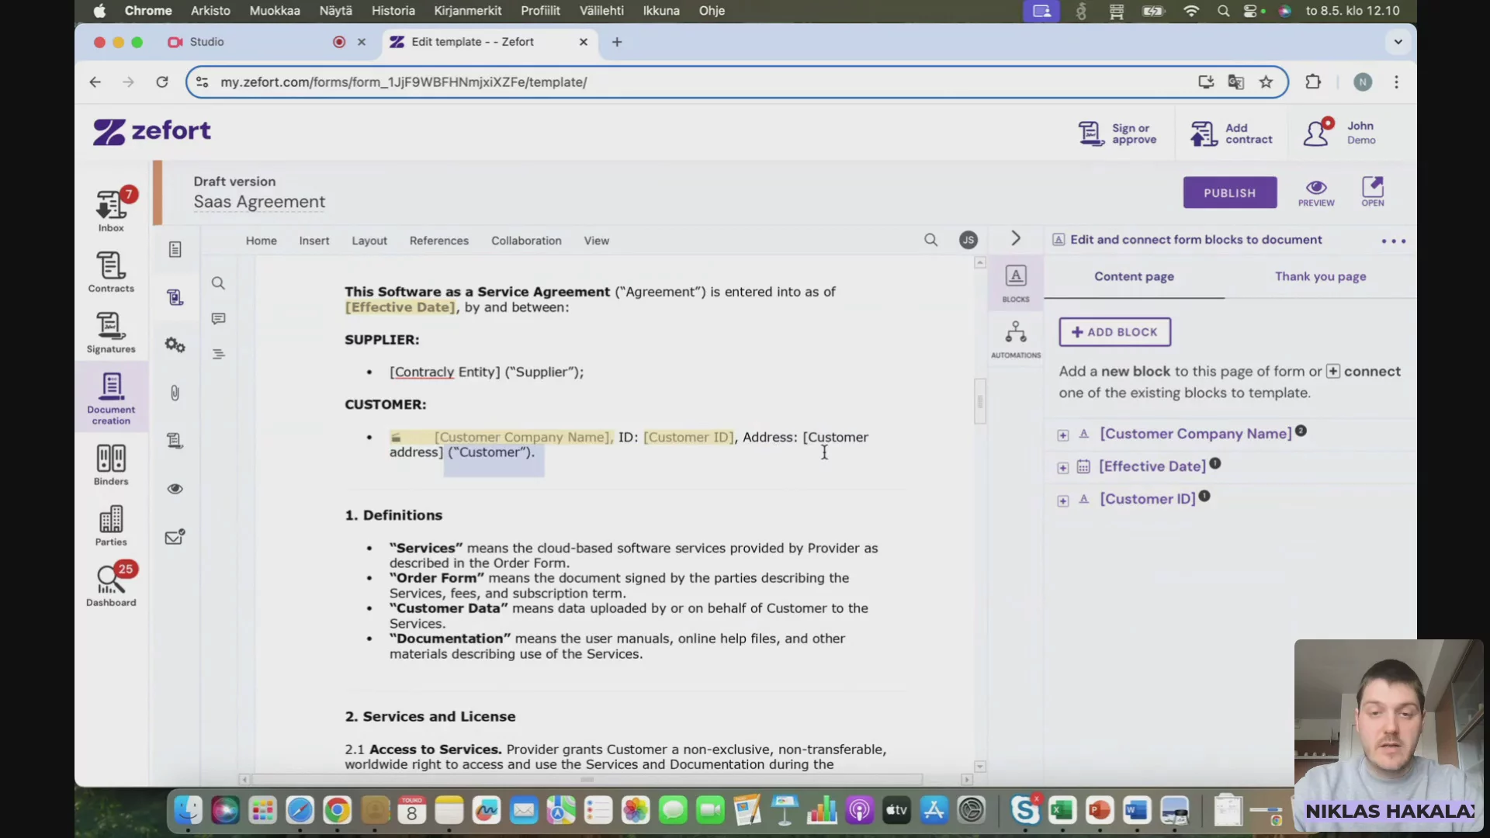
Task: Open the three-dot panel options menu
Action: tap(1394, 241)
